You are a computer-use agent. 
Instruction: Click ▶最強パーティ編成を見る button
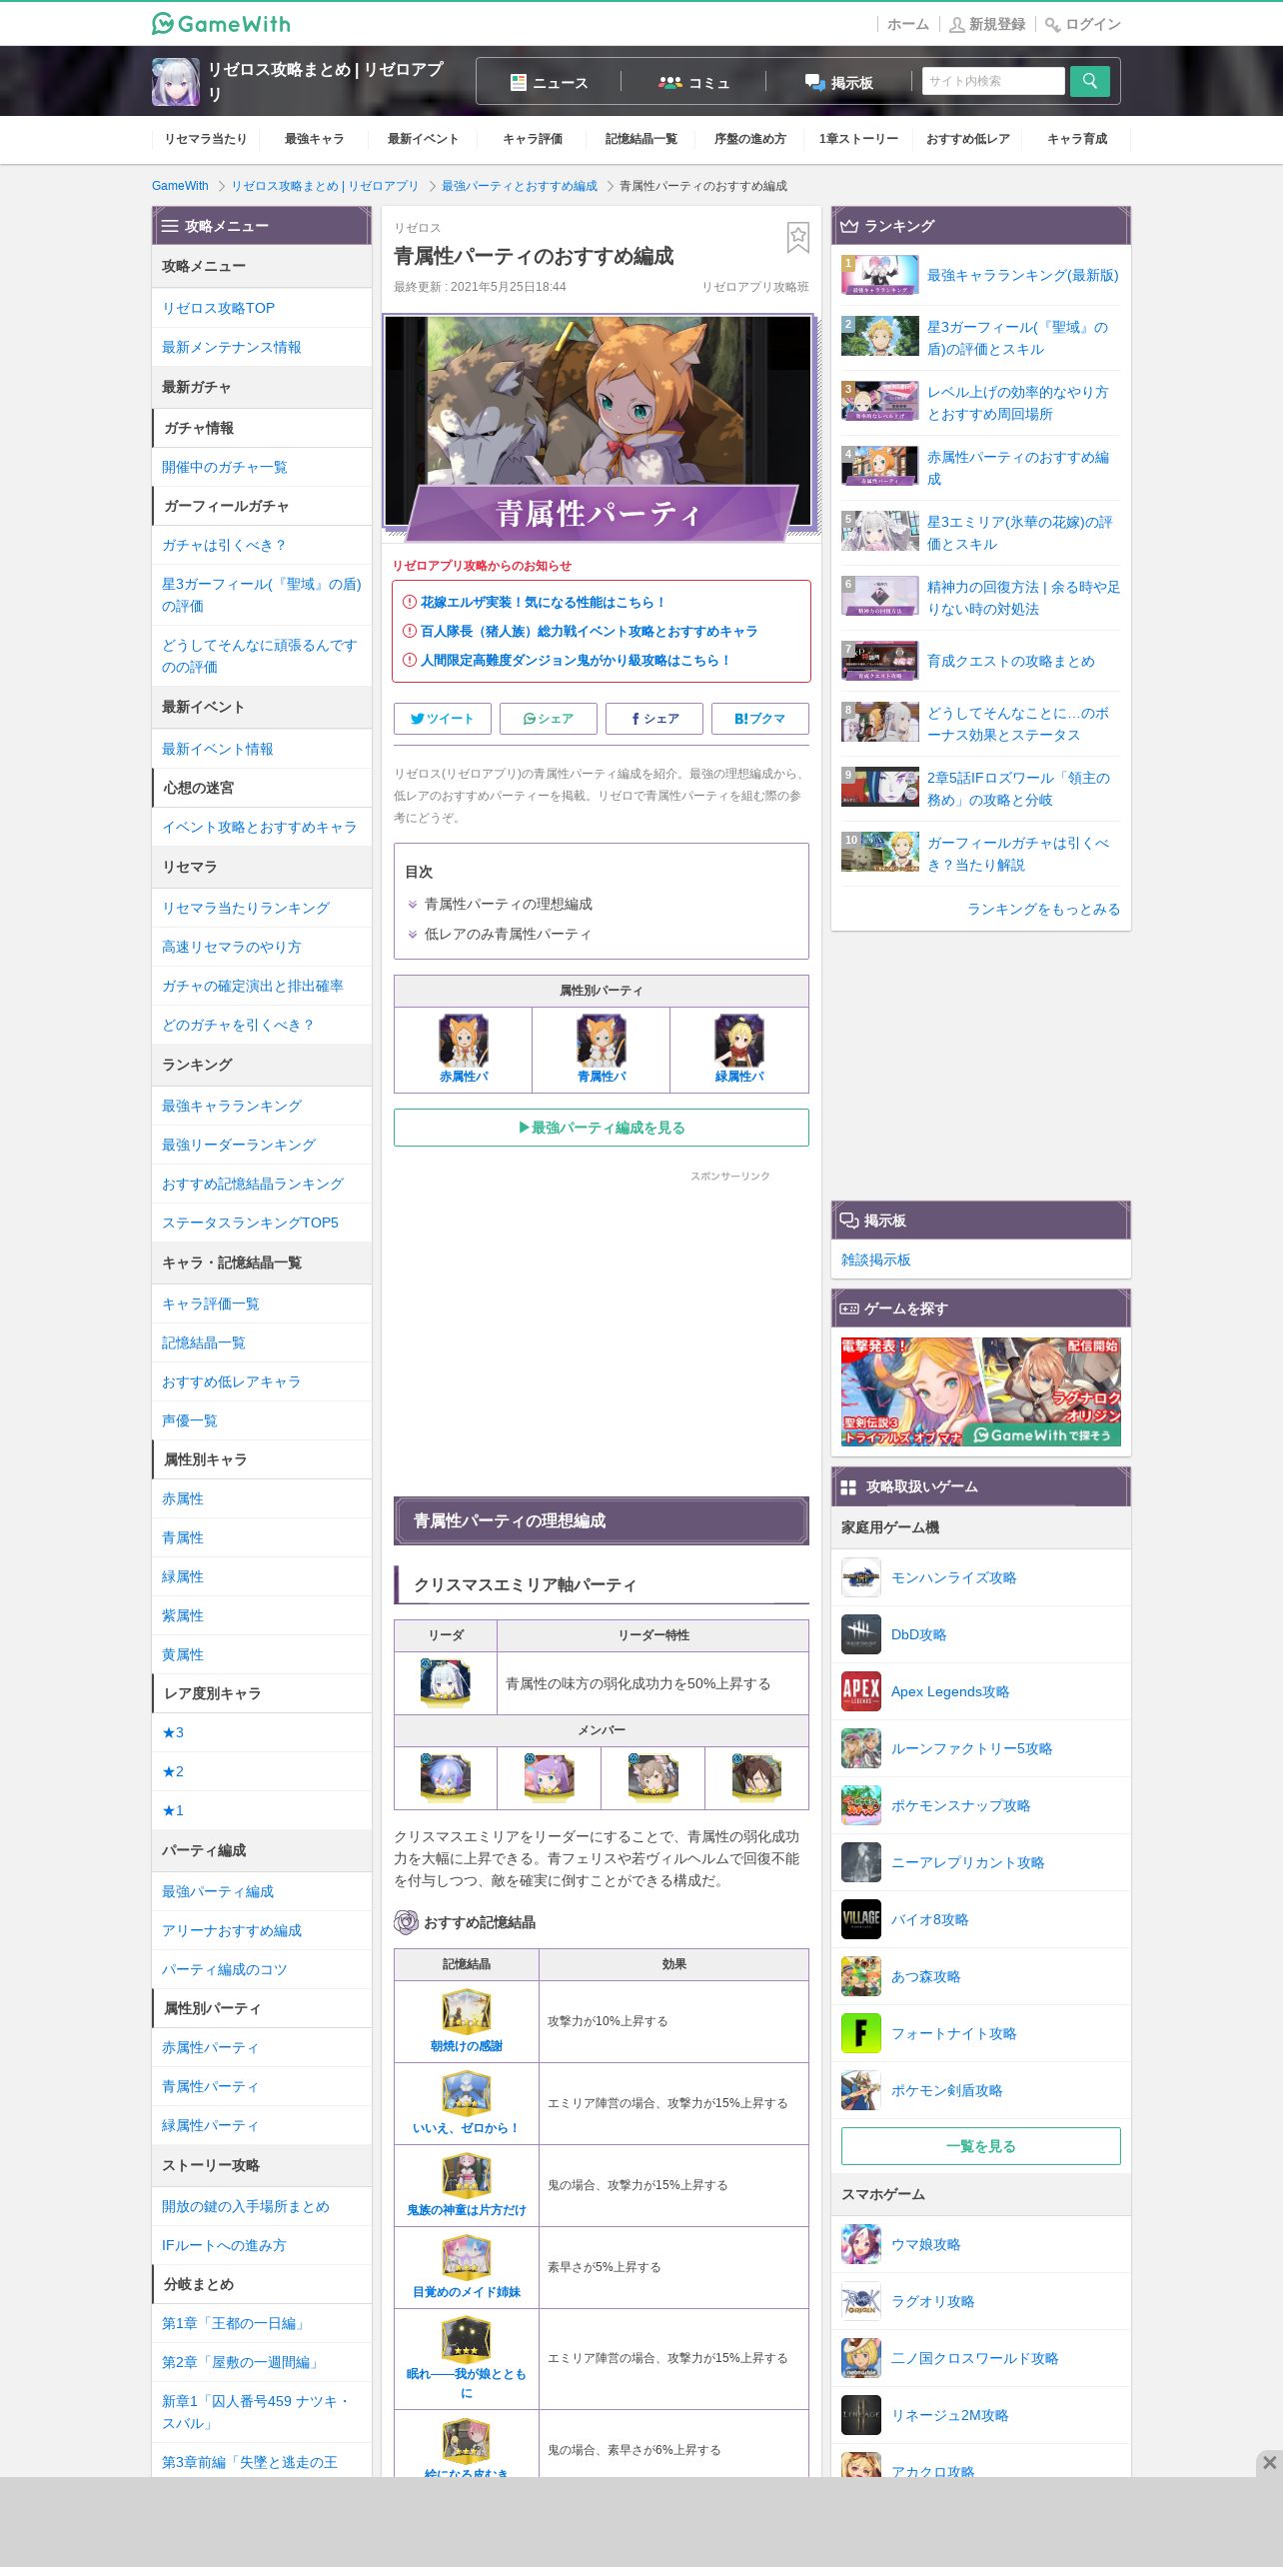[602, 1128]
